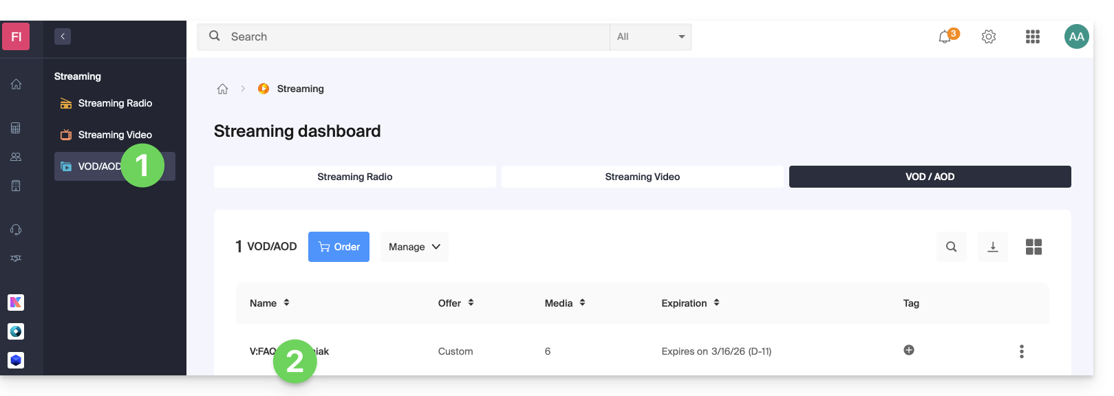Screen dimensions: 1114x396
Task: Open settings gear in top bar
Action: pos(989,37)
